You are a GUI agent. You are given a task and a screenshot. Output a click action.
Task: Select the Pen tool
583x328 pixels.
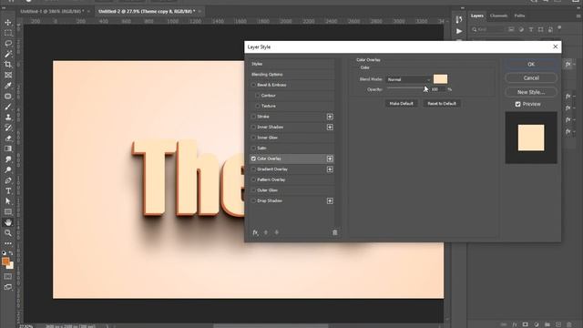coord(8,180)
